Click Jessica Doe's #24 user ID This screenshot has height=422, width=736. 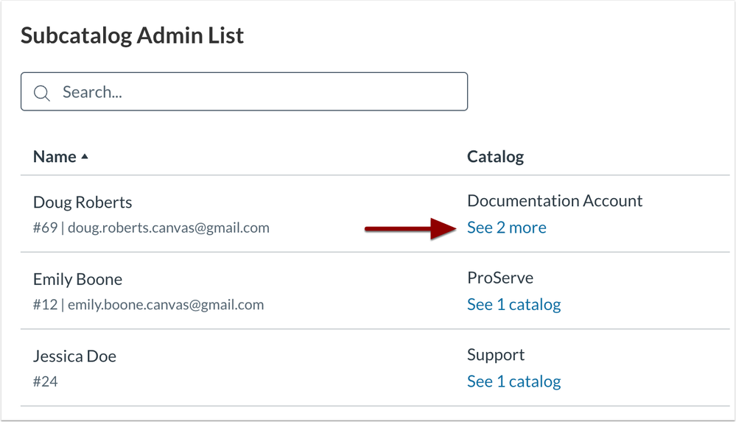(45, 381)
